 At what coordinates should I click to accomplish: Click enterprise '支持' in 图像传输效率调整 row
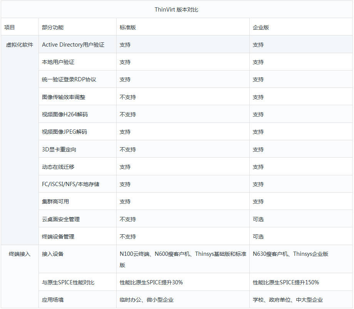(x=258, y=97)
